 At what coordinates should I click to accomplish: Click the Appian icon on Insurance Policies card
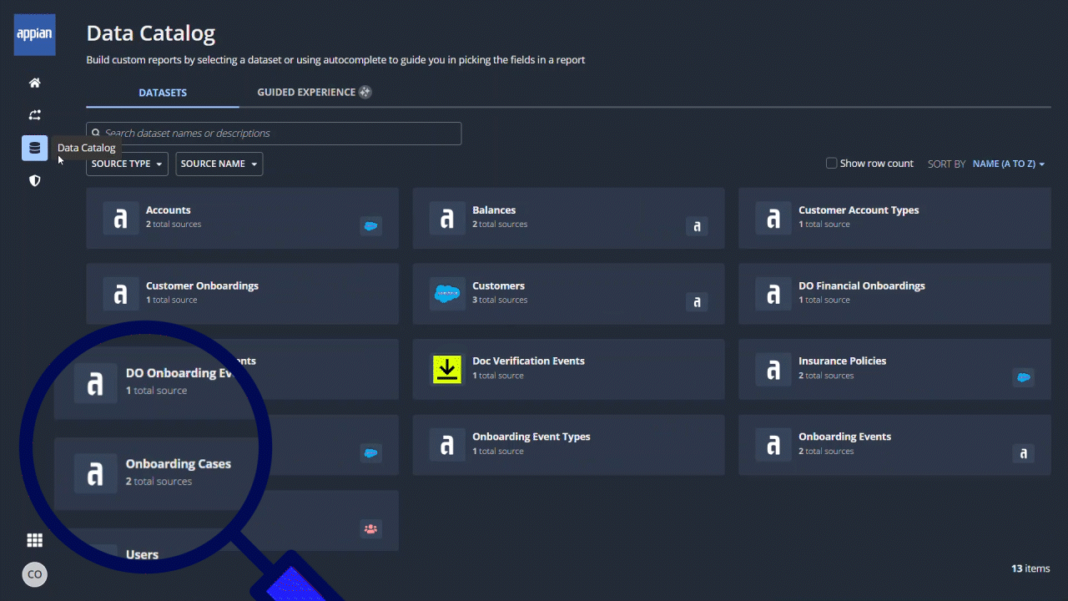pos(773,369)
